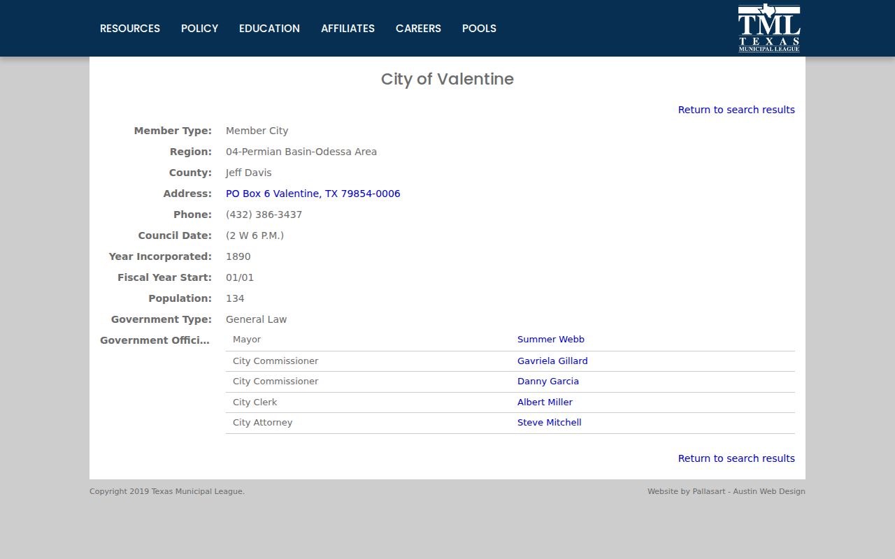Open Gavriela Gillard's profile link
Screen dimensions: 895x559
552,361
